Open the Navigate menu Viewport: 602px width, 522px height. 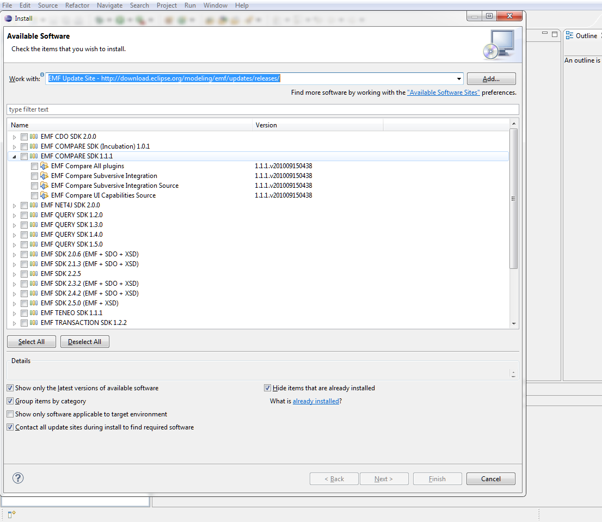[109, 5]
